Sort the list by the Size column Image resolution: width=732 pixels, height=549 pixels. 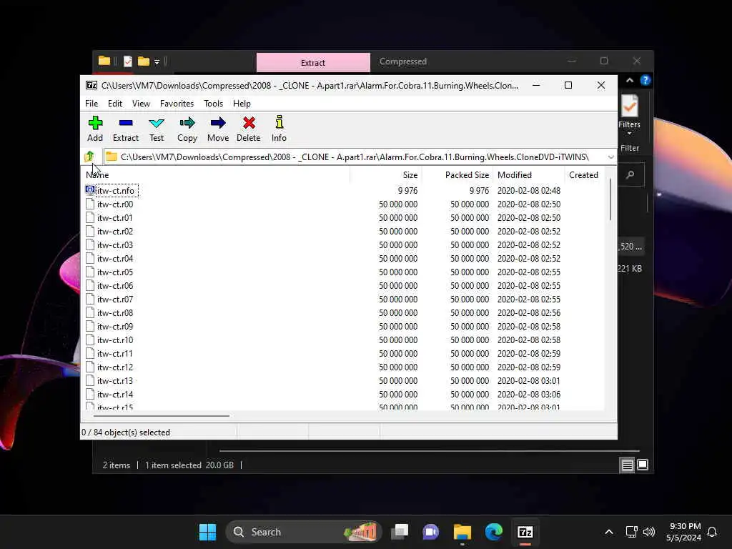coord(386,174)
